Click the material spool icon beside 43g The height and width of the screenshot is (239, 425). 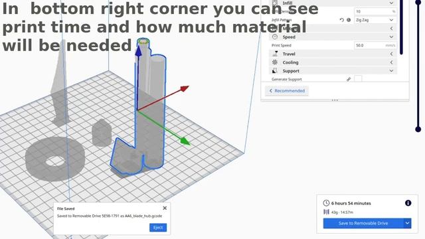(x=326, y=212)
